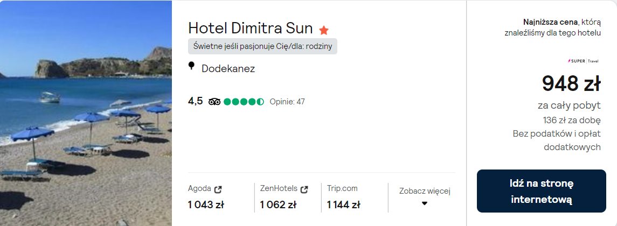Click the location pin icon
This screenshot has height=226, width=617.
pos(191,66)
